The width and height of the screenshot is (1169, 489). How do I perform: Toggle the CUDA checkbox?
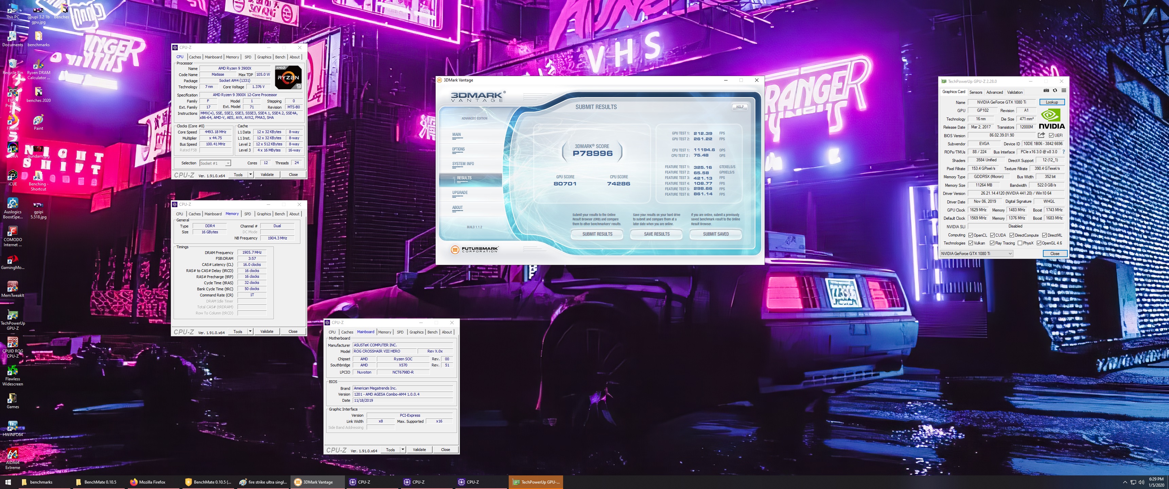coord(993,235)
